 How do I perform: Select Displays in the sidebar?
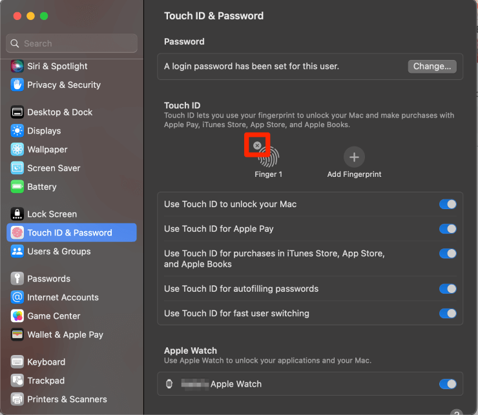(x=44, y=130)
